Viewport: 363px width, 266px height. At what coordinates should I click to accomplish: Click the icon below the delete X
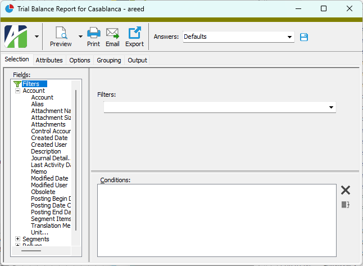346,205
